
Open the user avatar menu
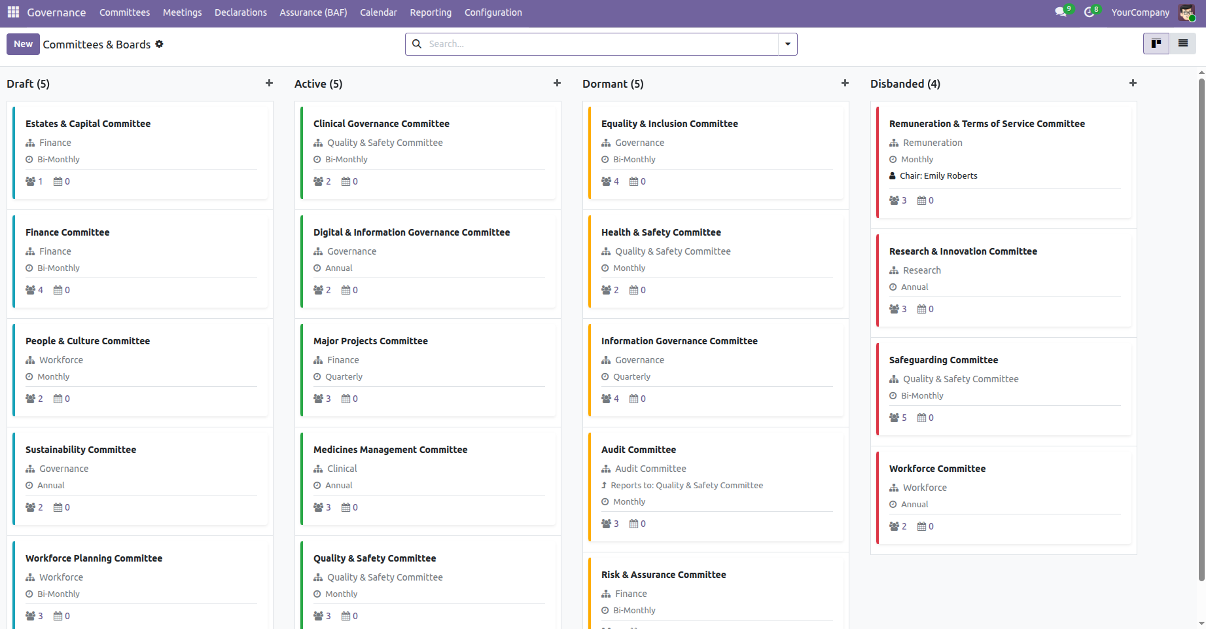pyautogui.click(x=1186, y=12)
